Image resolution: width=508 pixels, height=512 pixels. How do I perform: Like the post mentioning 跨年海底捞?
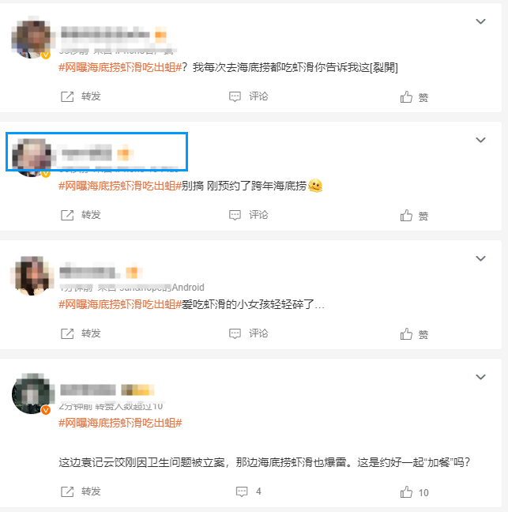[x=414, y=216]
